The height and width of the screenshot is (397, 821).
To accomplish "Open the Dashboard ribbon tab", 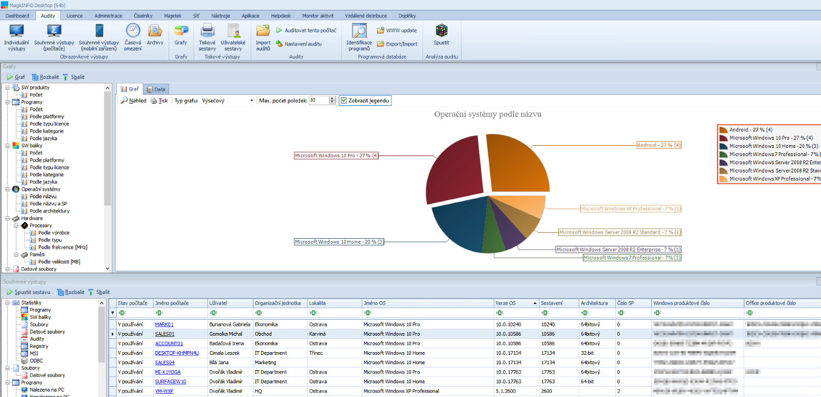I will tap(18, 16).
